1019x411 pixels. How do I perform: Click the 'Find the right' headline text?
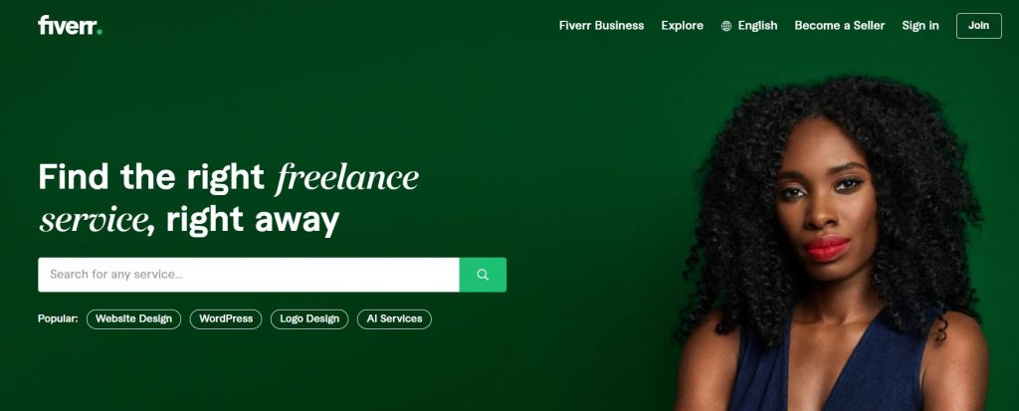(x=151, y=177)
